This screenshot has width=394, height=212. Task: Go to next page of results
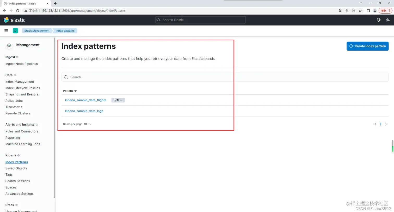(x=386, y=124)
